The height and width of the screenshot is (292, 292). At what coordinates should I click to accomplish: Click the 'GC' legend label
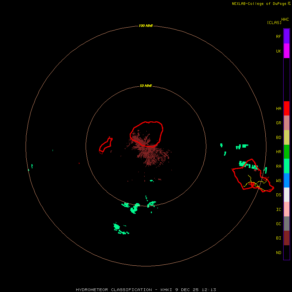tap(278, 224)
